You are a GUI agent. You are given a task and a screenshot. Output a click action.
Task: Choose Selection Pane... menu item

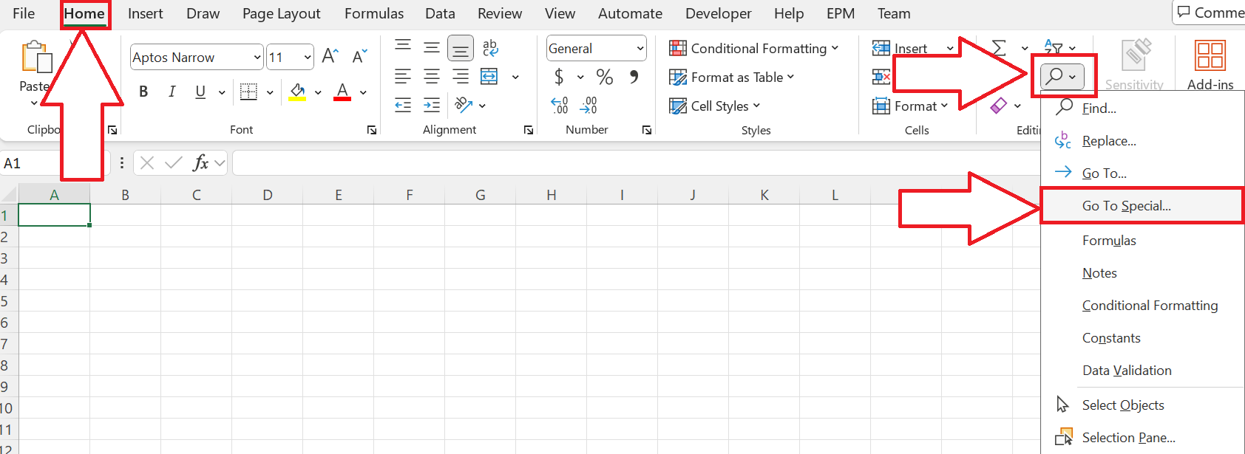coord(1142,437)
